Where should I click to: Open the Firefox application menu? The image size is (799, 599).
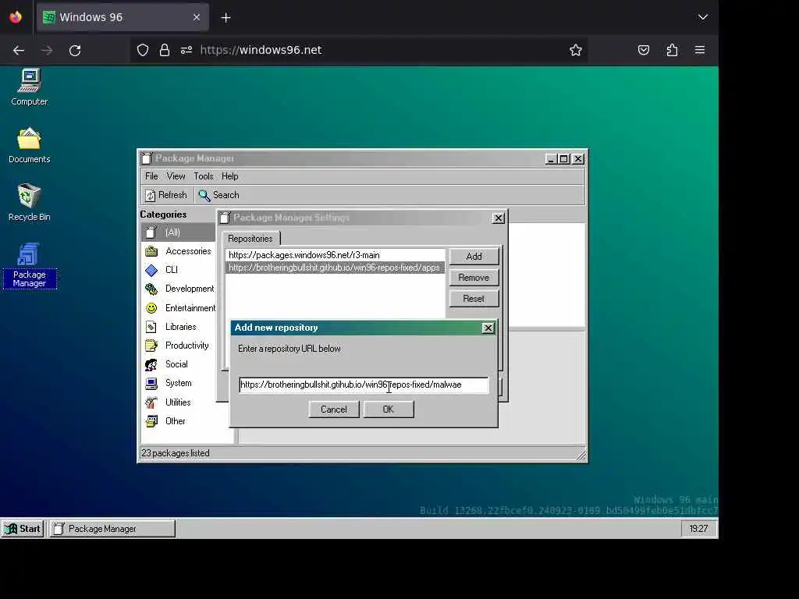(700, 50)
